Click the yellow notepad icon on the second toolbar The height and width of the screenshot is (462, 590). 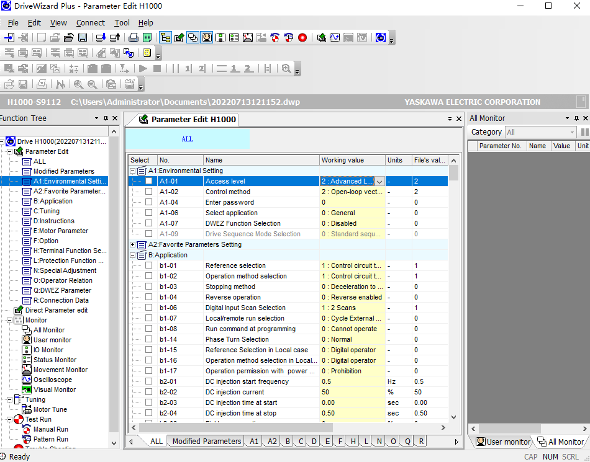(147, 53)
